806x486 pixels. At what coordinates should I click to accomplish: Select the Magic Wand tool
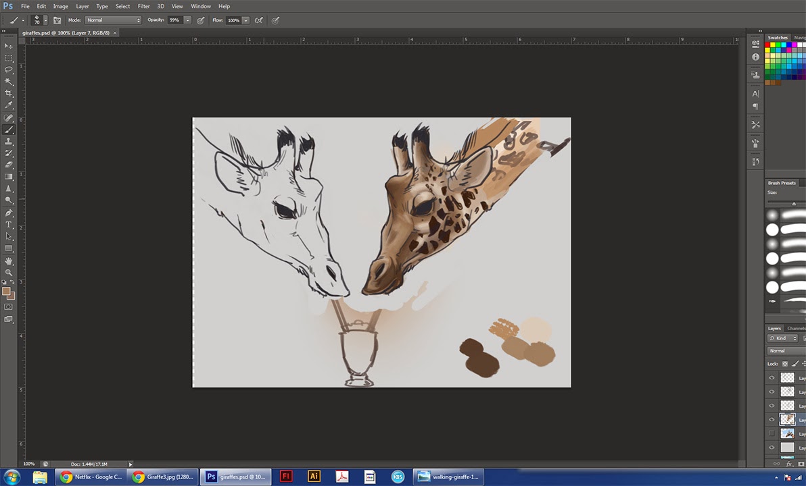[x=9, y=82]
